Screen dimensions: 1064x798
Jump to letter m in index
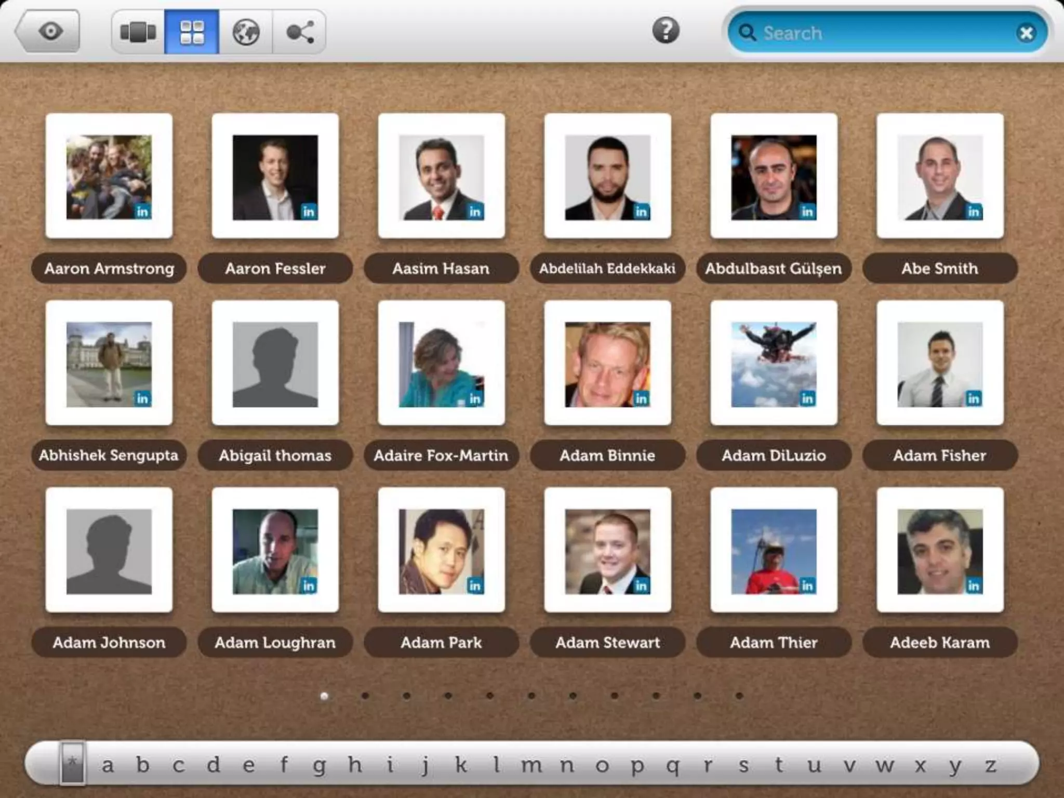click(x=531, y=765)
